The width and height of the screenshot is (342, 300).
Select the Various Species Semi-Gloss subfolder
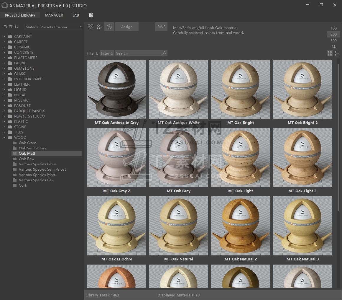coord(42,169)
